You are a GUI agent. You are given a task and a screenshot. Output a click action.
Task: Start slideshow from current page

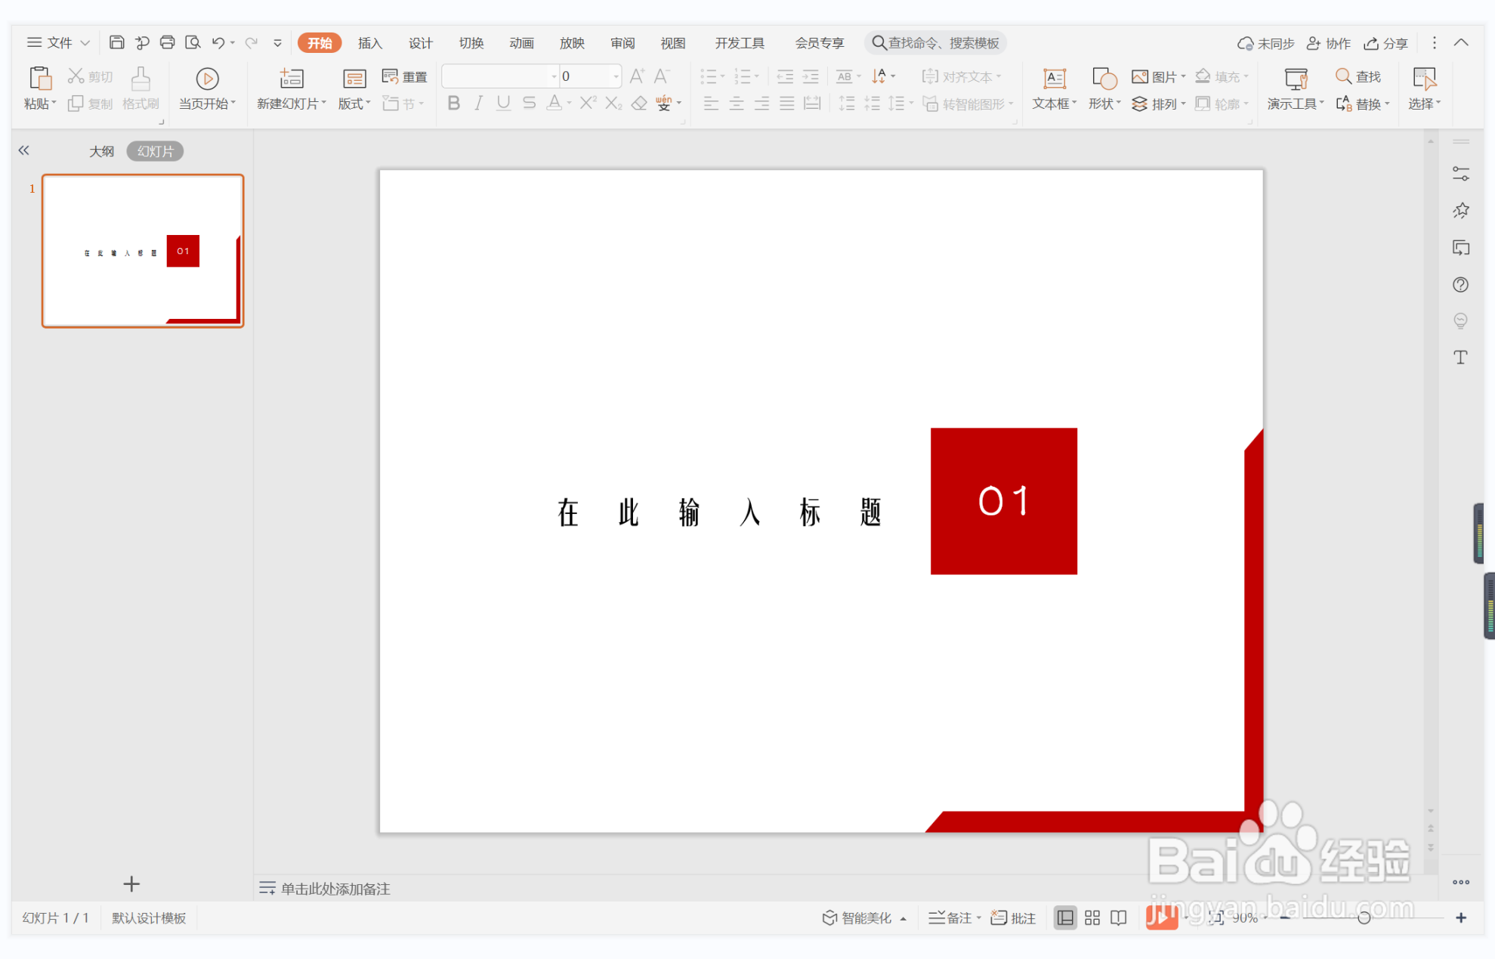[207, 79]
